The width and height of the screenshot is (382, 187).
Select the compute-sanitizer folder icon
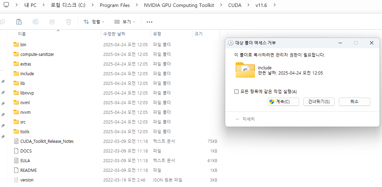pos(16,54)
